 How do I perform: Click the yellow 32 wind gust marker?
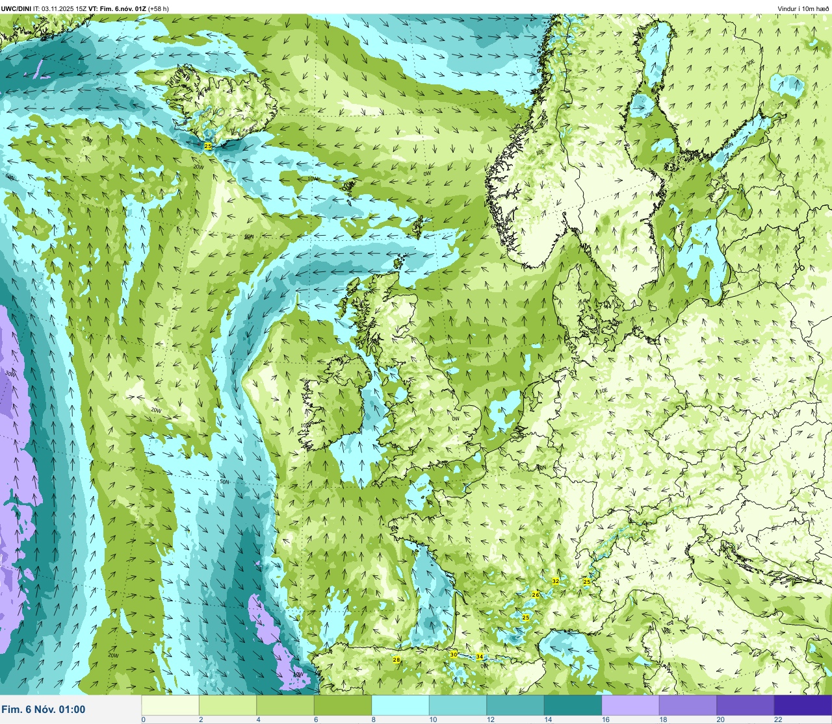555,581
